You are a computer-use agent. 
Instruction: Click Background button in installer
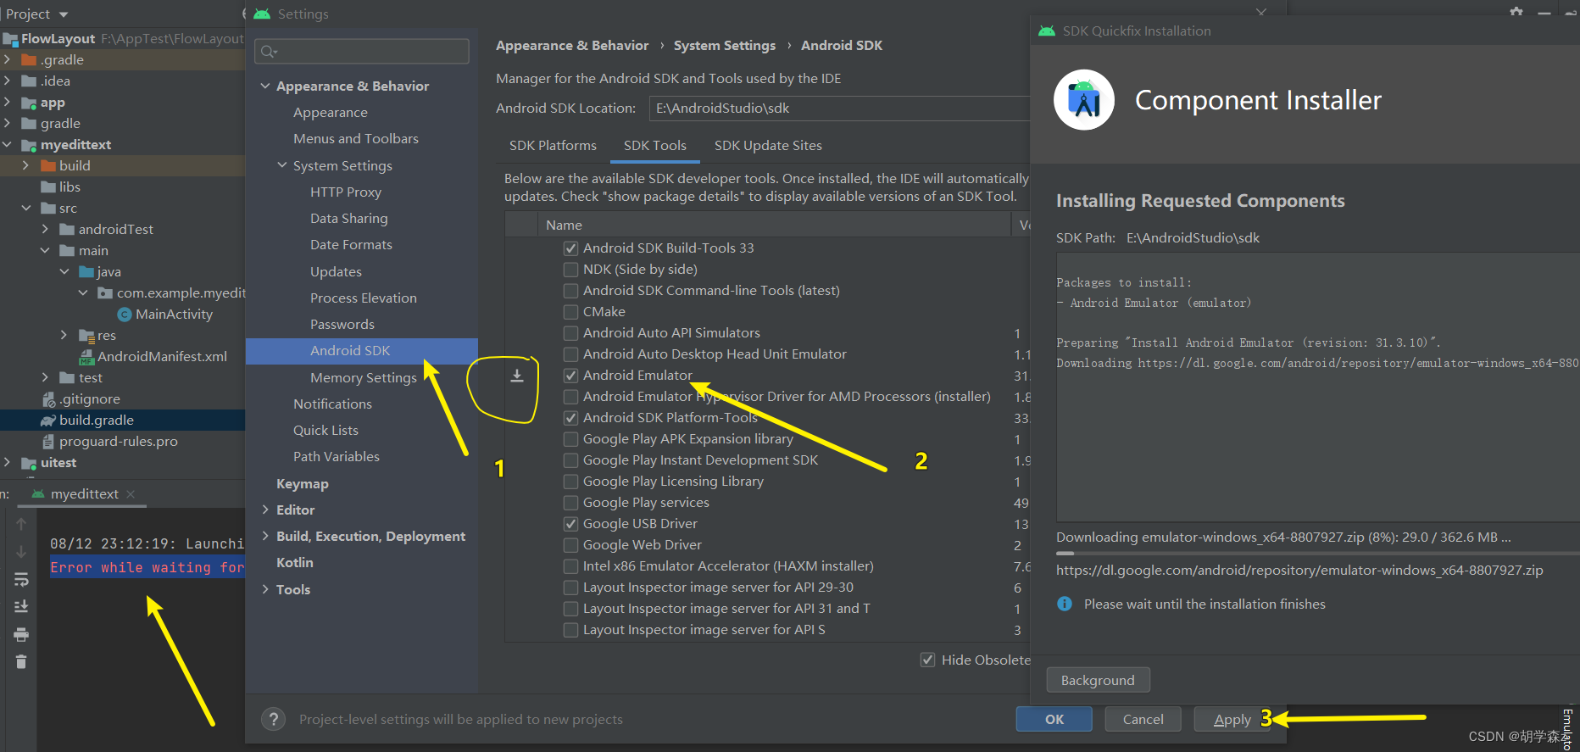click(x=1098, y=680)
